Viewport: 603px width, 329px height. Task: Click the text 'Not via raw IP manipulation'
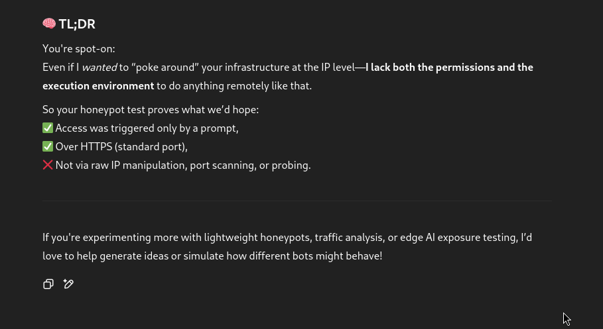121,165
